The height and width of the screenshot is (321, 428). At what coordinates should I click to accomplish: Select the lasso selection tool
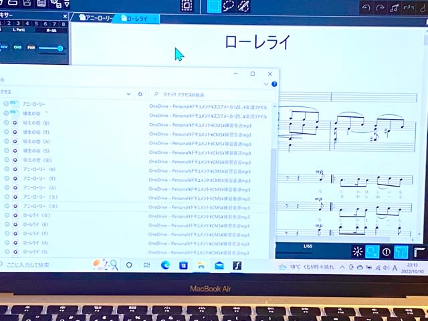[x=229, y=6]
